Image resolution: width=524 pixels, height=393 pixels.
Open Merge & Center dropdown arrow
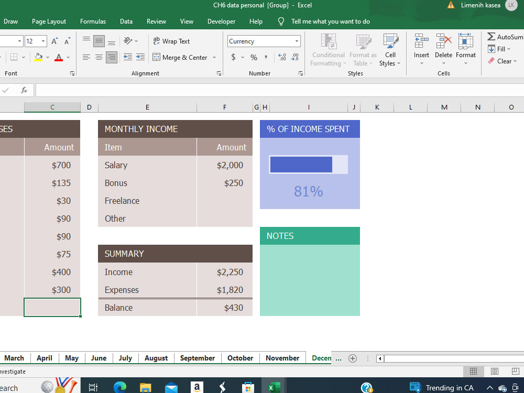214,58
